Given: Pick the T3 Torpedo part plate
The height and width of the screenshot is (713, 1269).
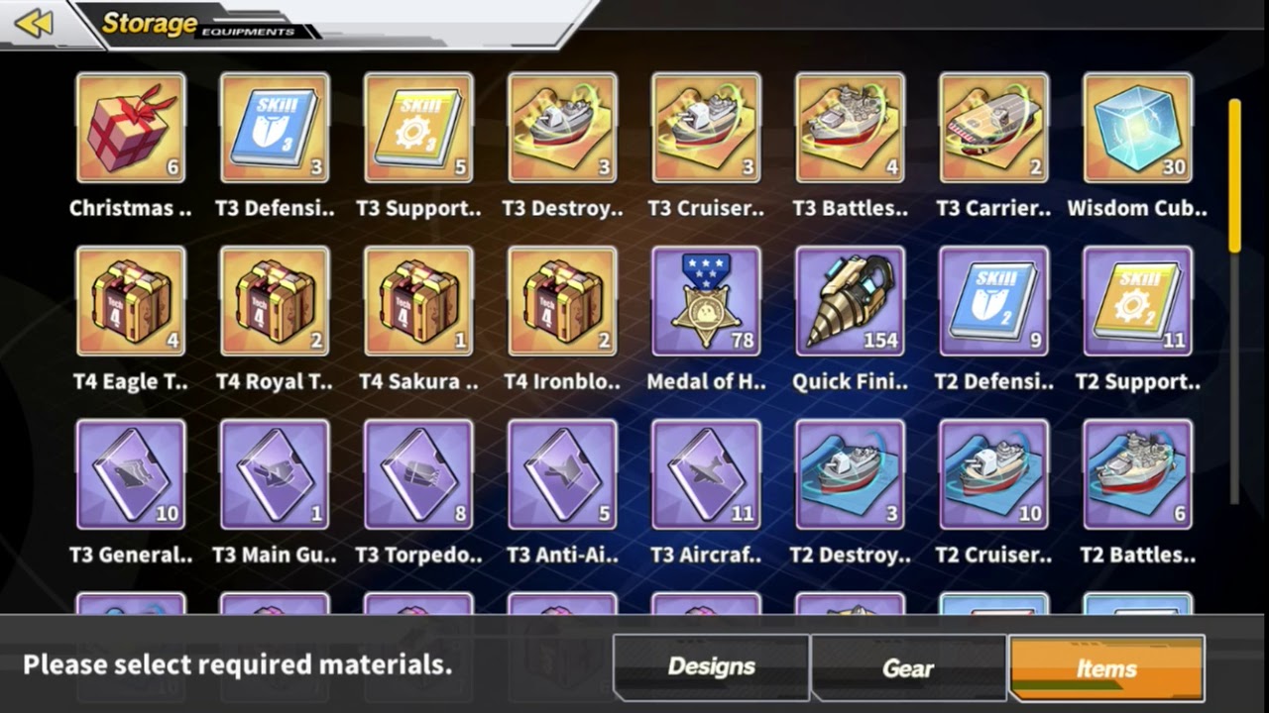Looking at the screenshot, I should (418, 474).
